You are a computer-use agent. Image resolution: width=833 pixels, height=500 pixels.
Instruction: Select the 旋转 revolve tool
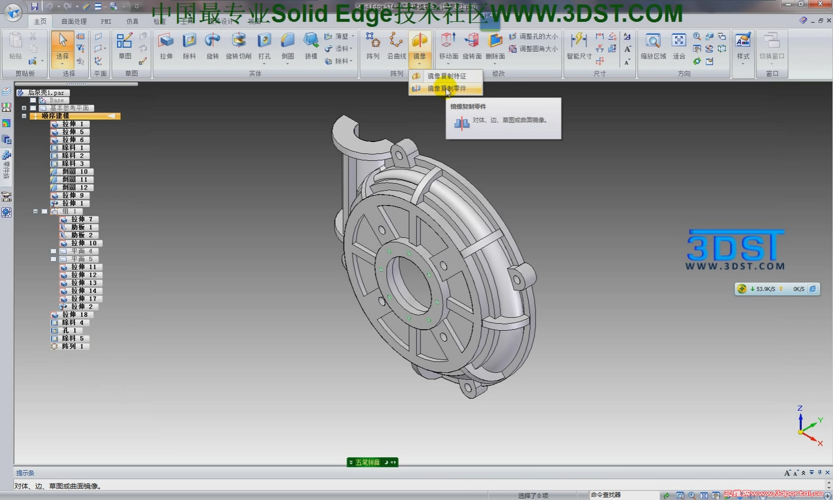coord(212,46)
